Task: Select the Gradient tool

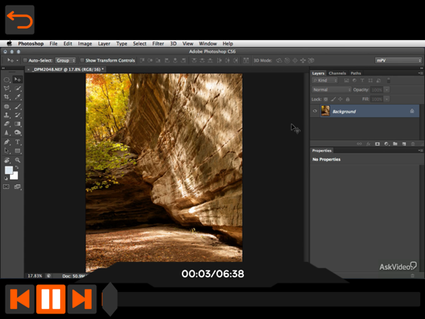Action: tap(18, 124)
